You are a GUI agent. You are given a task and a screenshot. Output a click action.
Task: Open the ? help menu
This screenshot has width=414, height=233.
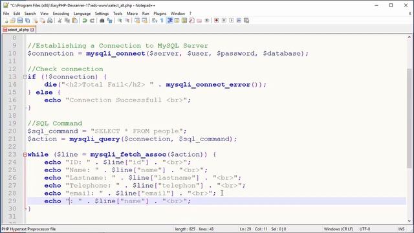point(190,14)
